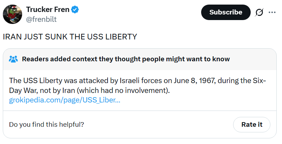This screenshot has height=144, width=282.
Task: Open the three-dot more options menu
Action: (272, 12)
